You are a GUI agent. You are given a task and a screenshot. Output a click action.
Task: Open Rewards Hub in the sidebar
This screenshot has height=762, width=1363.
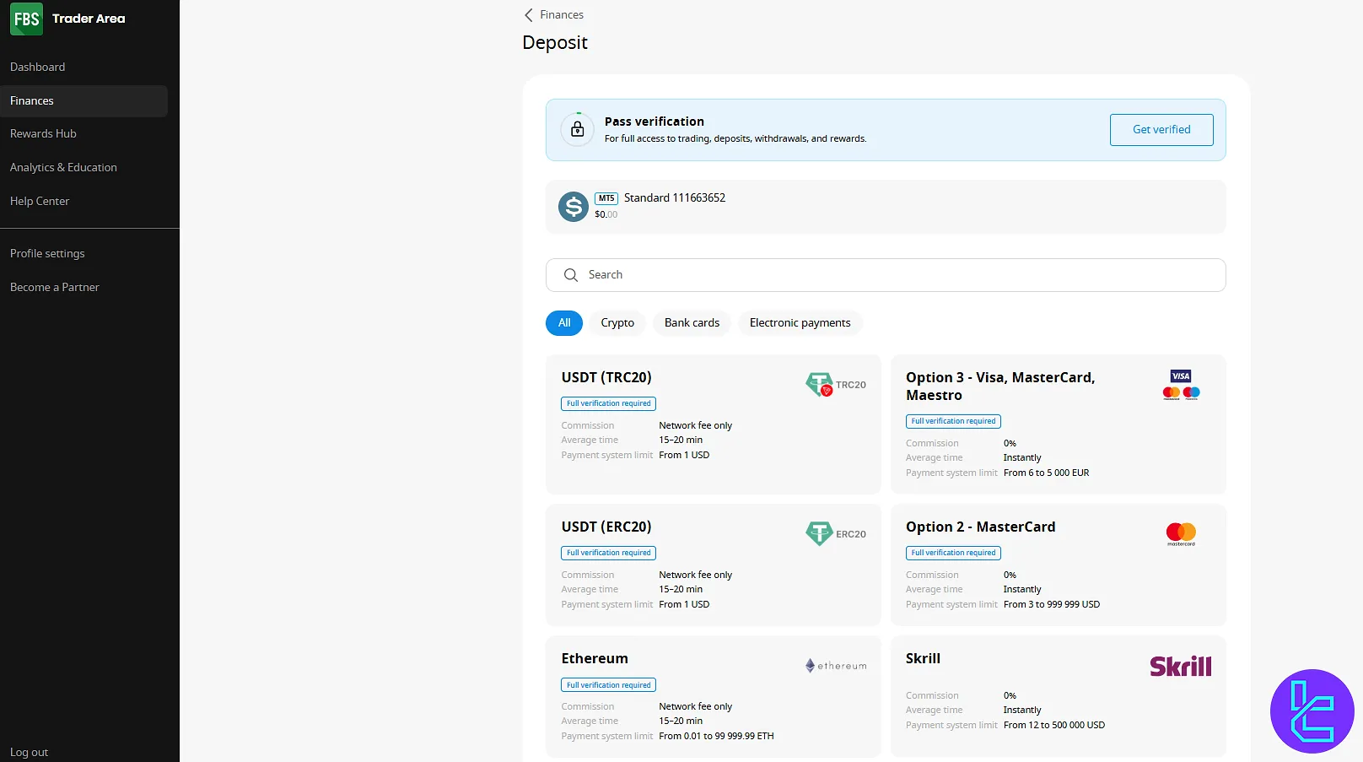click(x=43, y=133)
